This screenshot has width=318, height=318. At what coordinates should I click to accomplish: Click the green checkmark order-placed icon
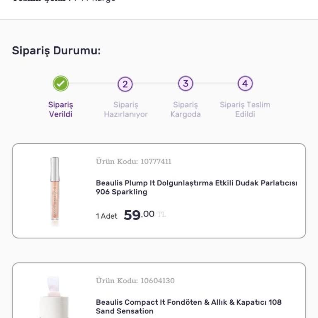tap(60, 84)
